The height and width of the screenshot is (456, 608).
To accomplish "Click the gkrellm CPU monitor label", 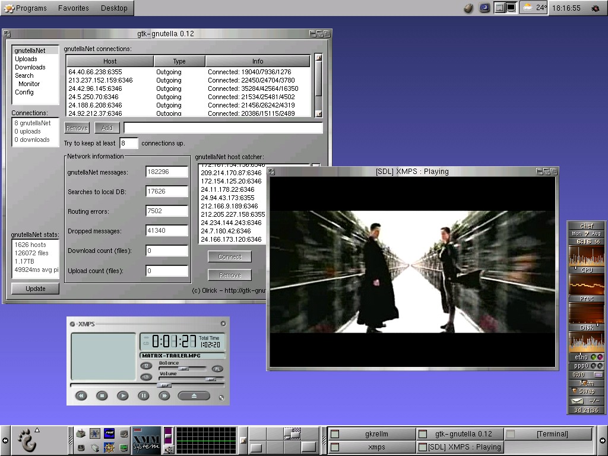I will (586, 270).
